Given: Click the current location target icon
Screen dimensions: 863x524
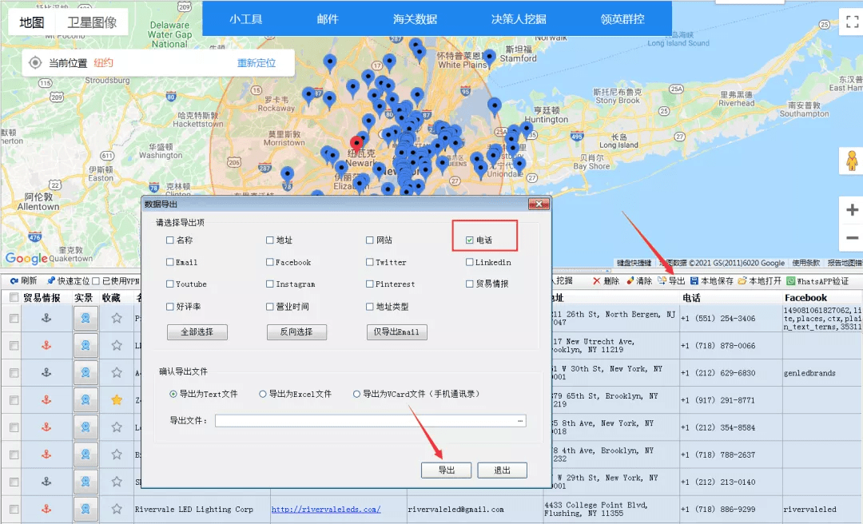Looking at the screenshot, I should [x=34, y=63].
